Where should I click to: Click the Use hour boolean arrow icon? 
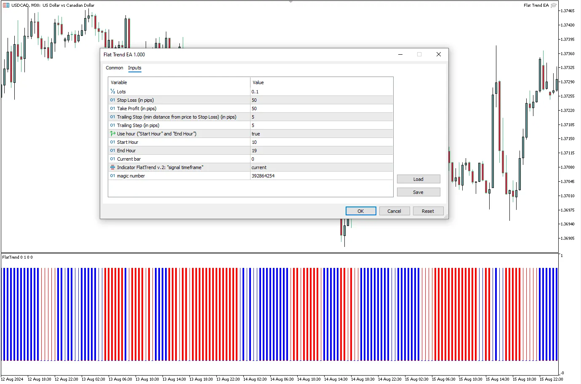pyautogui.click(x=112, y=134)
